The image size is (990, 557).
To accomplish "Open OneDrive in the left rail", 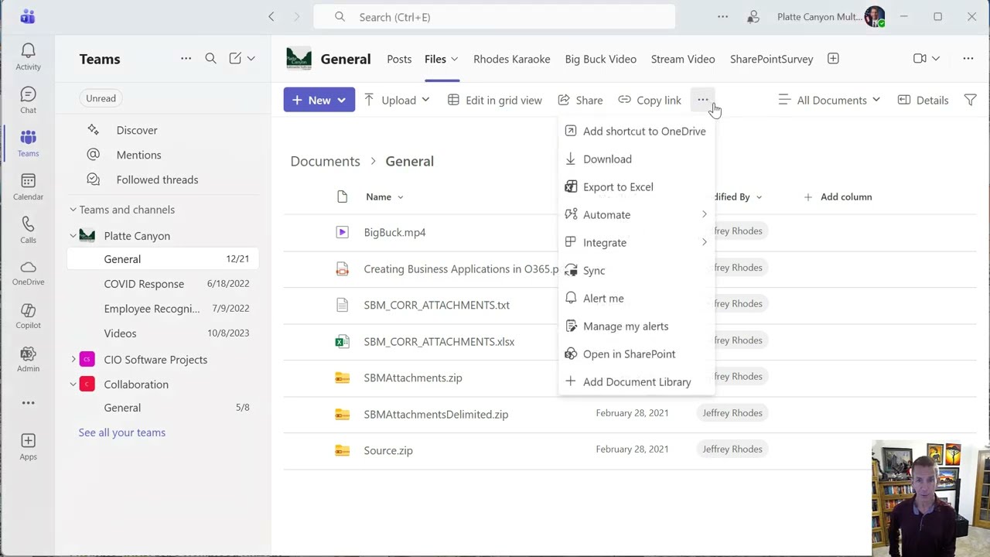I will (28, 273).
